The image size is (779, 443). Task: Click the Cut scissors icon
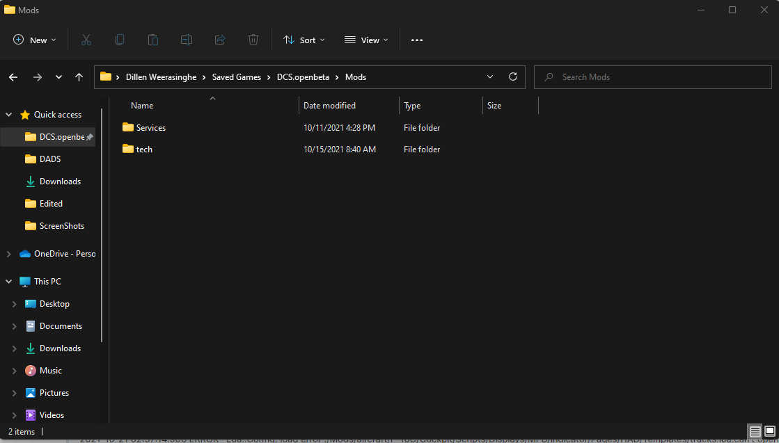pyautogui.click(x=86, y=40)
